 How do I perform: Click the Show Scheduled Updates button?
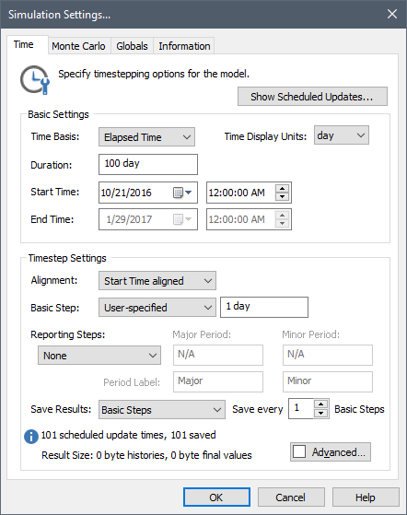coord(312,97)
